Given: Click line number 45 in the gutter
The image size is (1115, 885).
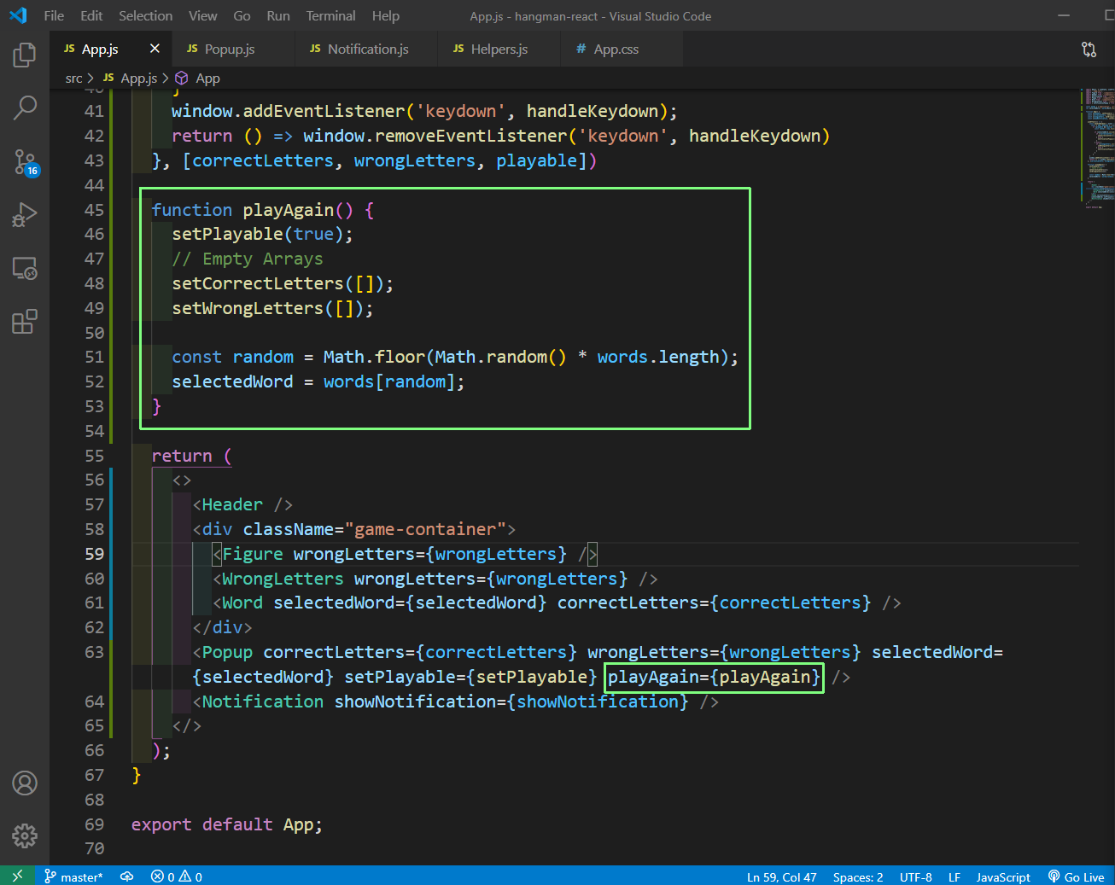Looking at the screenshot, I should [x=94, y=210].
